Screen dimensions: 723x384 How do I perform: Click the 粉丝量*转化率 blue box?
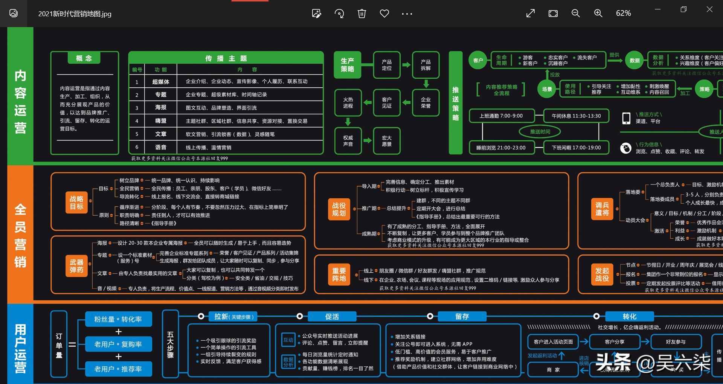pyautogui.click(x=119, y=319)
